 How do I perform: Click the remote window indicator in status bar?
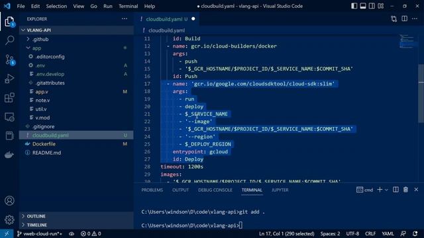[7, 233]
